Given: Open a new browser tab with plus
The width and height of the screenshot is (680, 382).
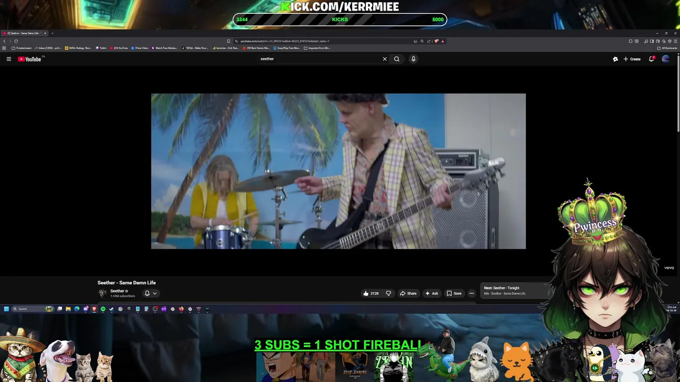Looking at the screenshot, I should coord(52,33).
